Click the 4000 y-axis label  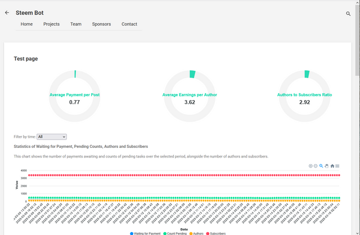point(24,170)
